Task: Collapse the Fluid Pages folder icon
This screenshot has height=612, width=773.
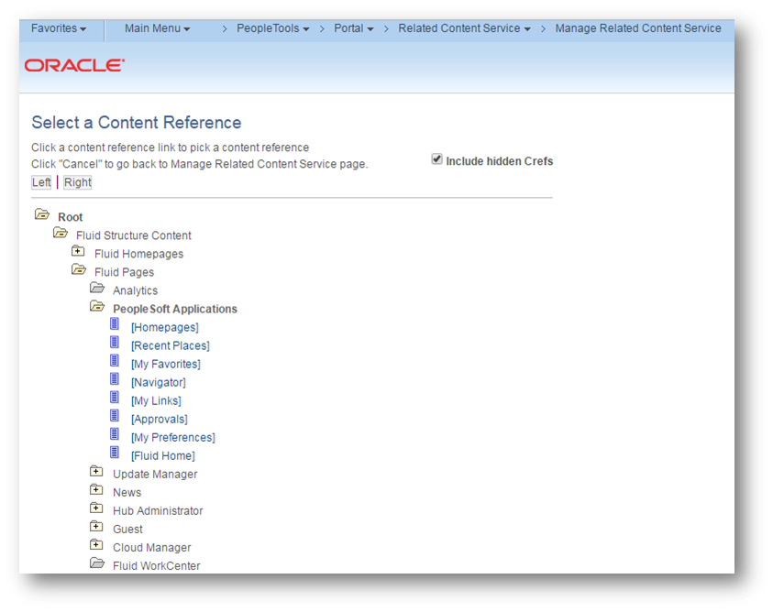Action: click(x=79, y=269)
